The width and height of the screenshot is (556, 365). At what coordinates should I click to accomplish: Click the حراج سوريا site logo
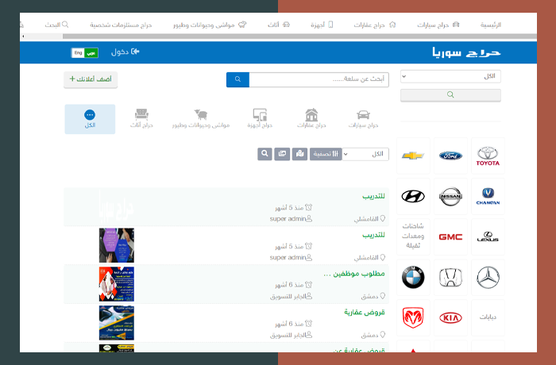pyautogui.click(x=466, y=52)
